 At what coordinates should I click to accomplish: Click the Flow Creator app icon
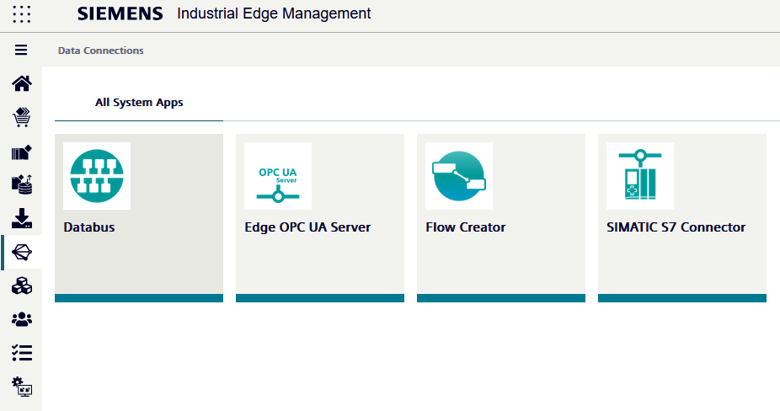coord(459,176)
